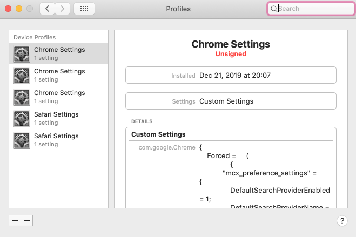Image resolution: width=356 pixels, height=237 pixels.
Task: Go forward with the right chevron button
Action: point(62,9)
